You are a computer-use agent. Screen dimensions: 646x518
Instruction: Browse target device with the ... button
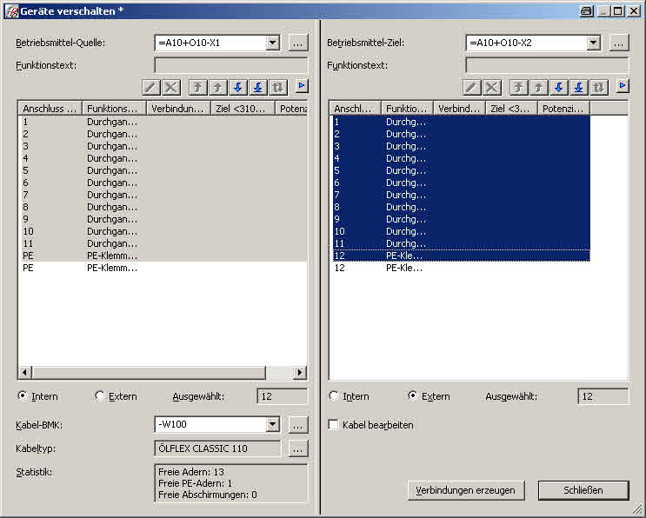point(619,43)
